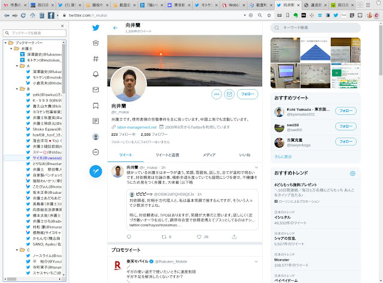The image size is (383, 283).
Task: Like the tweet with 26 likes
Action: (199, 236)
